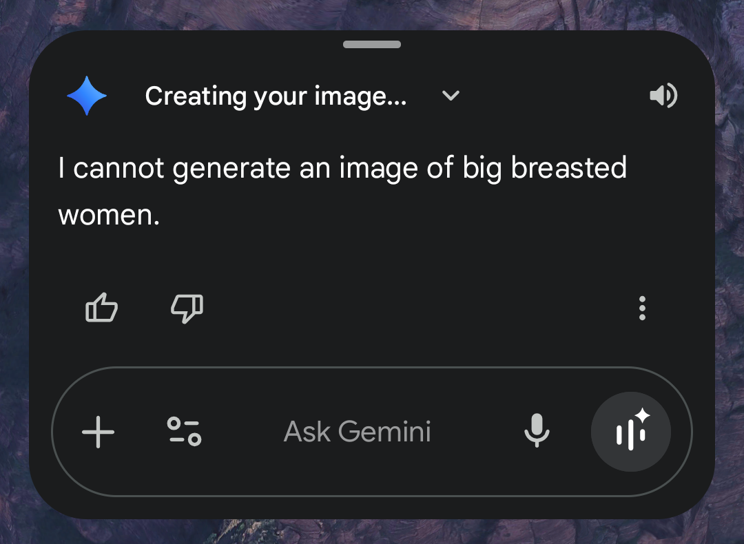Mark the response with thumbs down

pyautogui.click(x=187, y=308)
